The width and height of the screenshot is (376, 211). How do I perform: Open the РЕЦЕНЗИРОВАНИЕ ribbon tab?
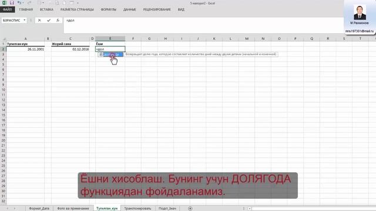(157, 9)
